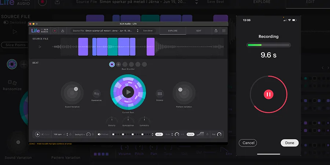Play the source file preview
Viewport: 330px width, 165px height.
point(40,47)
